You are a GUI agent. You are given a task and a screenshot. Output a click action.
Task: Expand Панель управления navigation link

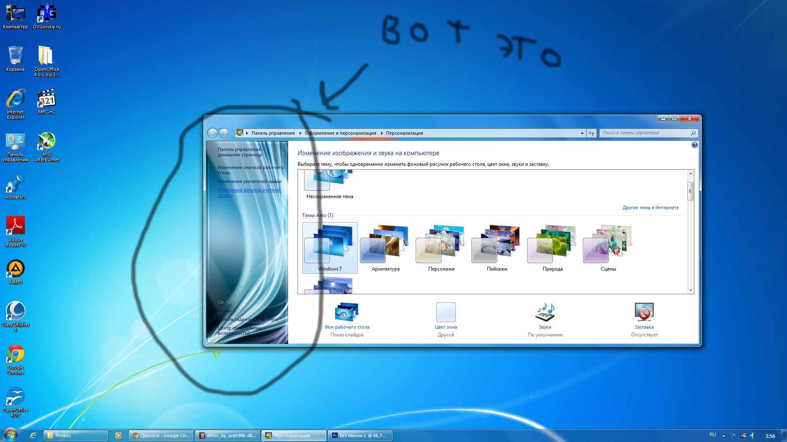point(300,133)
